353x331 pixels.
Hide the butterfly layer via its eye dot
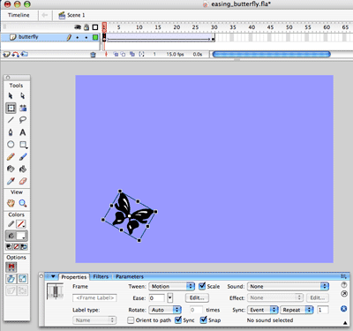(x=78, y=37)
